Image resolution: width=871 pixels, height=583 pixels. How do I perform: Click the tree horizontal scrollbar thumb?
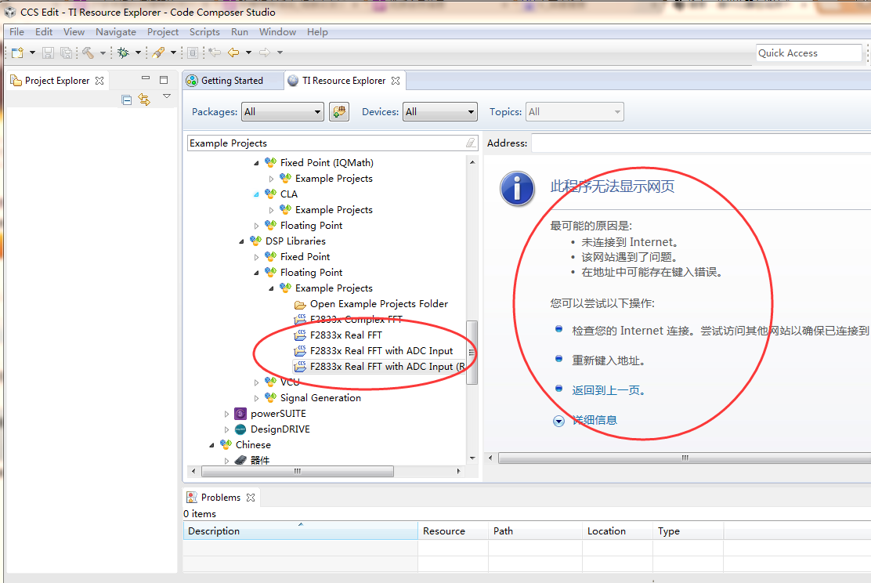pos(298,471)
